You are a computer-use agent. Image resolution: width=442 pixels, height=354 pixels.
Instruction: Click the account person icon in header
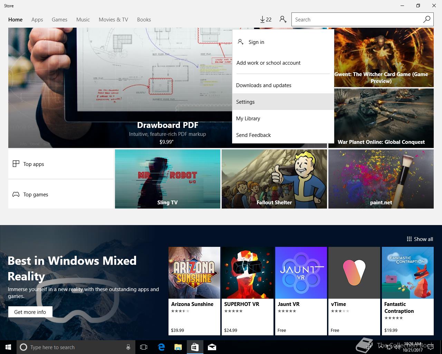pos(283,19)
